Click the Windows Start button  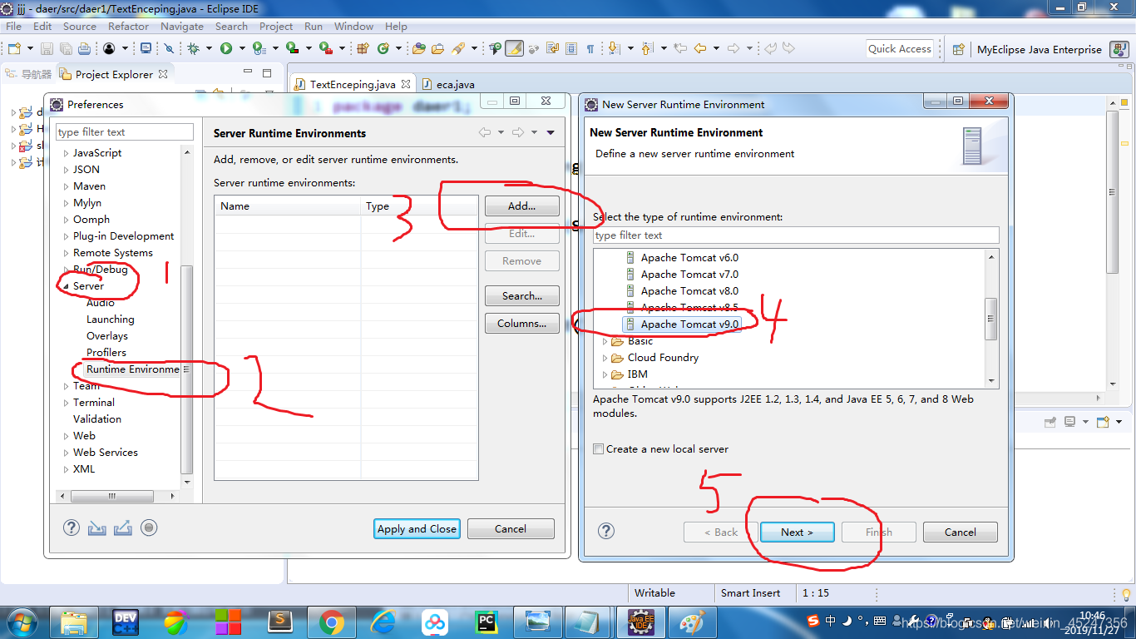pyautogui.click(x=22, y=622)
